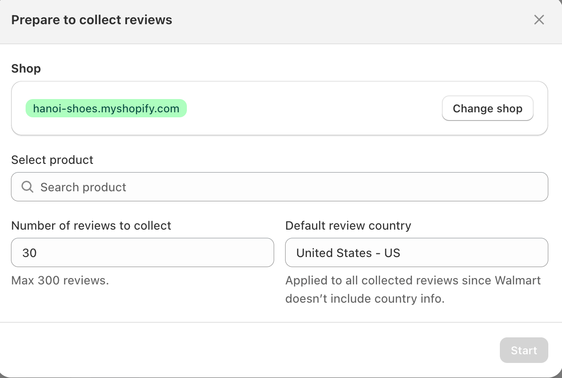Click empty space inside the Shop card
The image size is (562, 378).
[311, 109]
